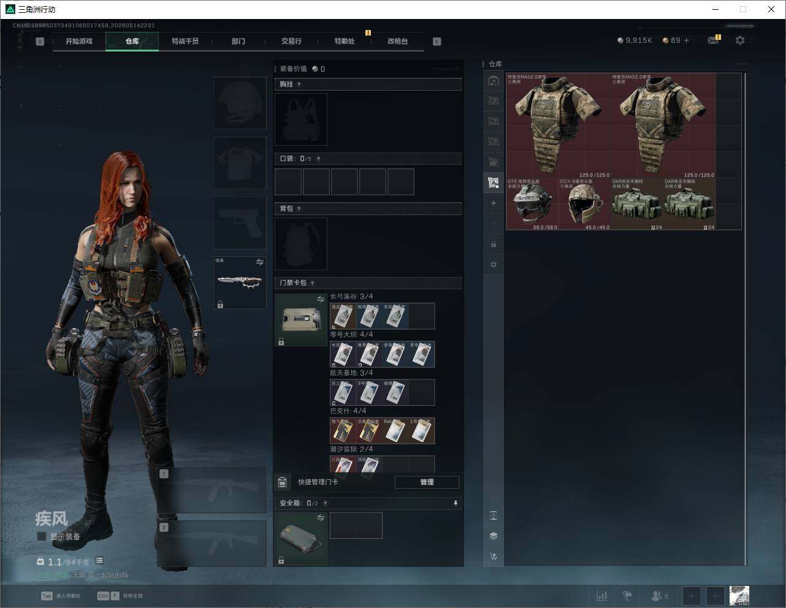
Task: Select the first 潮汐监狱 keycard
Action: pyautogui.click(x=343, y=465)
